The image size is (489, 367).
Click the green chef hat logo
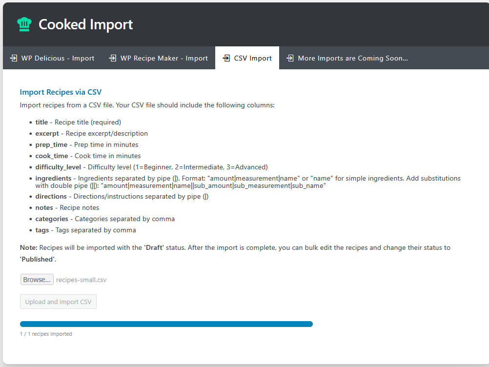coord(24,24)
